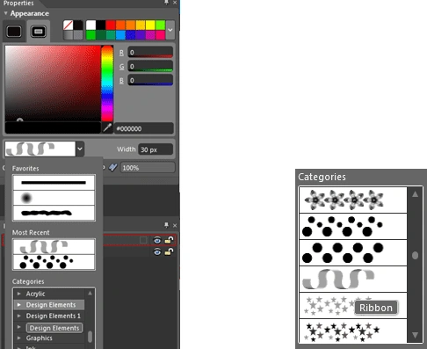This screenshot has height=349, width=427.
Task: Toggle the checkbox on the selected layer row
Action: pyautogui.click(x=143, y=240)
